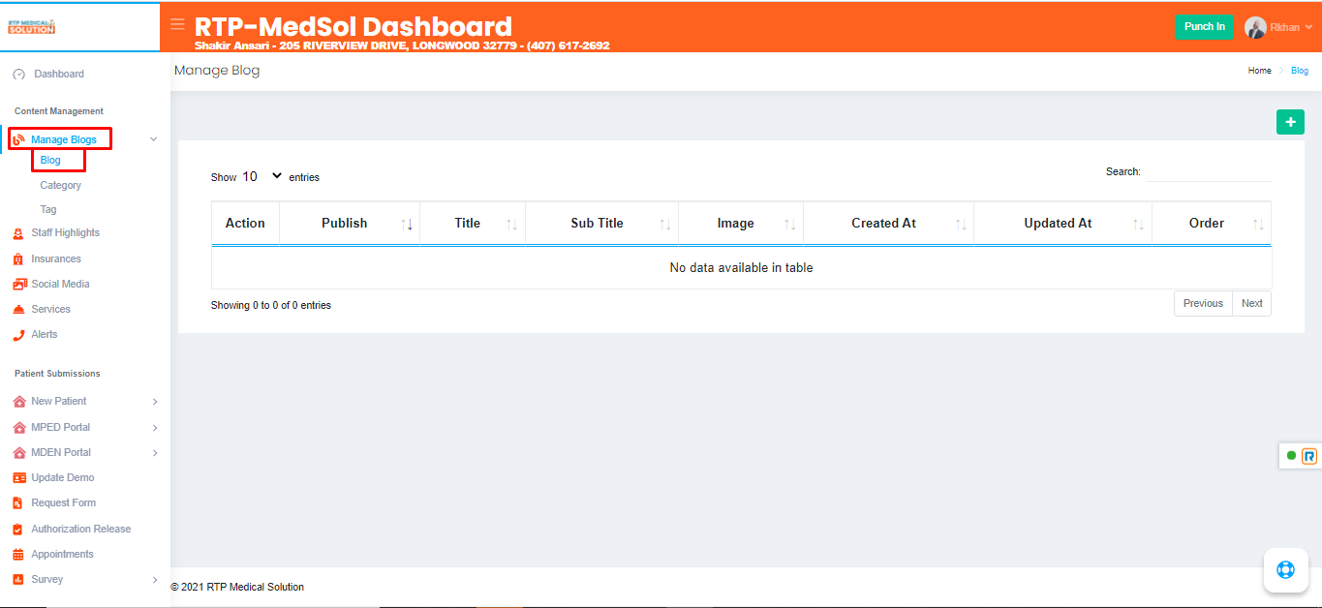This screenshot has width=1322, height=608.
Task: Click the Request Form document icon
Action: point(18,503)
